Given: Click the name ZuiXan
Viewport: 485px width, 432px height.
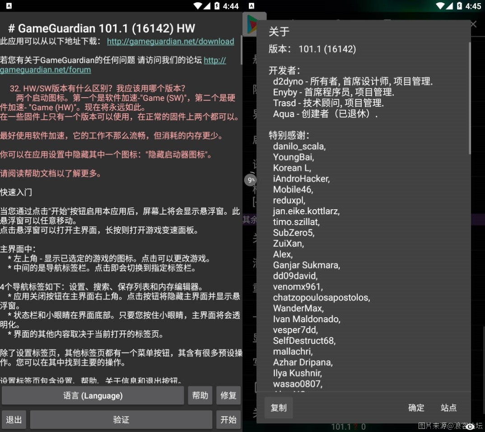Looking at the screenshot, I should [288, 244].
